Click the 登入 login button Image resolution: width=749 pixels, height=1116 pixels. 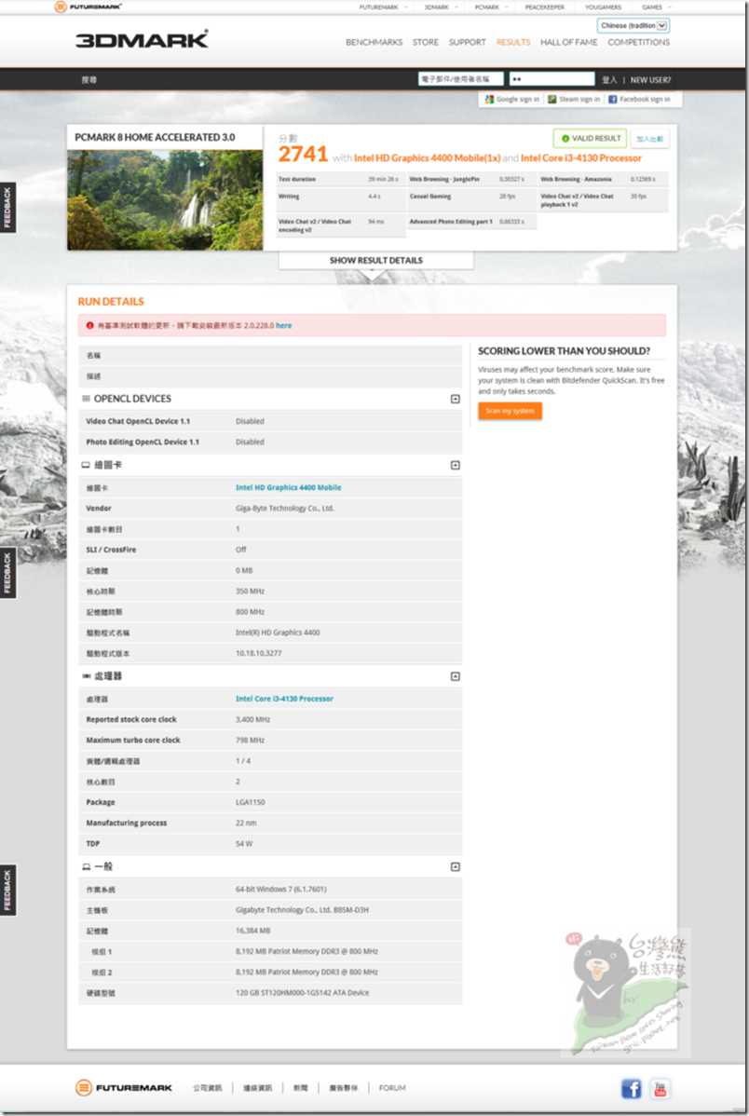click(x=609, y=80)
